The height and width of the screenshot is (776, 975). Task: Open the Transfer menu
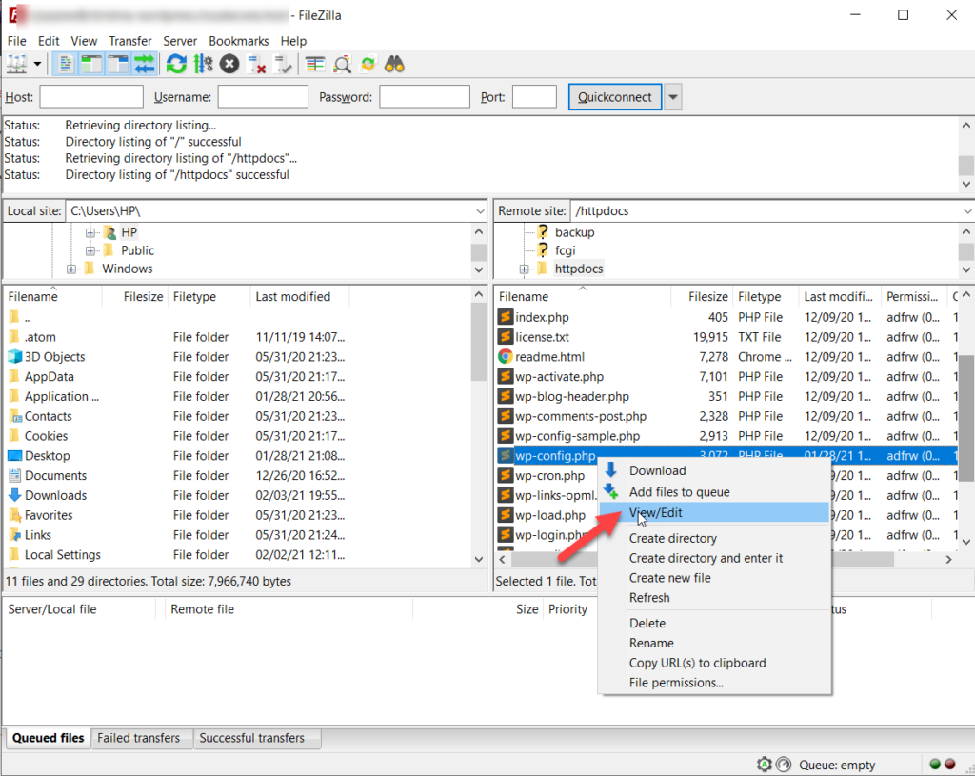coord(129,41)
